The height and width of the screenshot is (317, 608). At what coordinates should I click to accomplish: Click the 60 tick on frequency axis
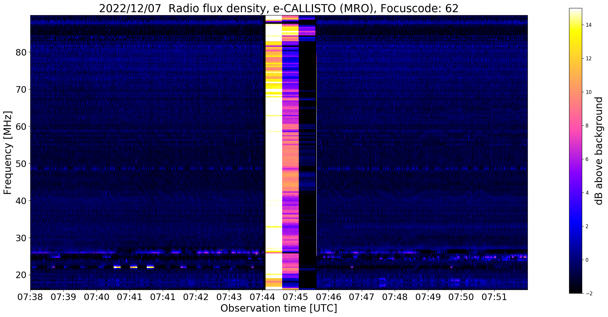[21, 127]
